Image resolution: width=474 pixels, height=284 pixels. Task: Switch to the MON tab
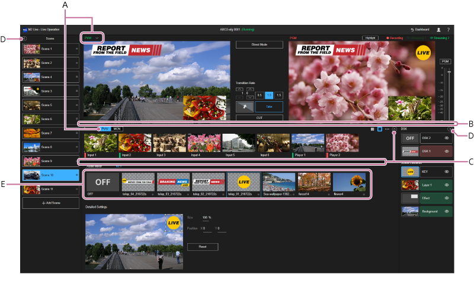pos(117,128)
